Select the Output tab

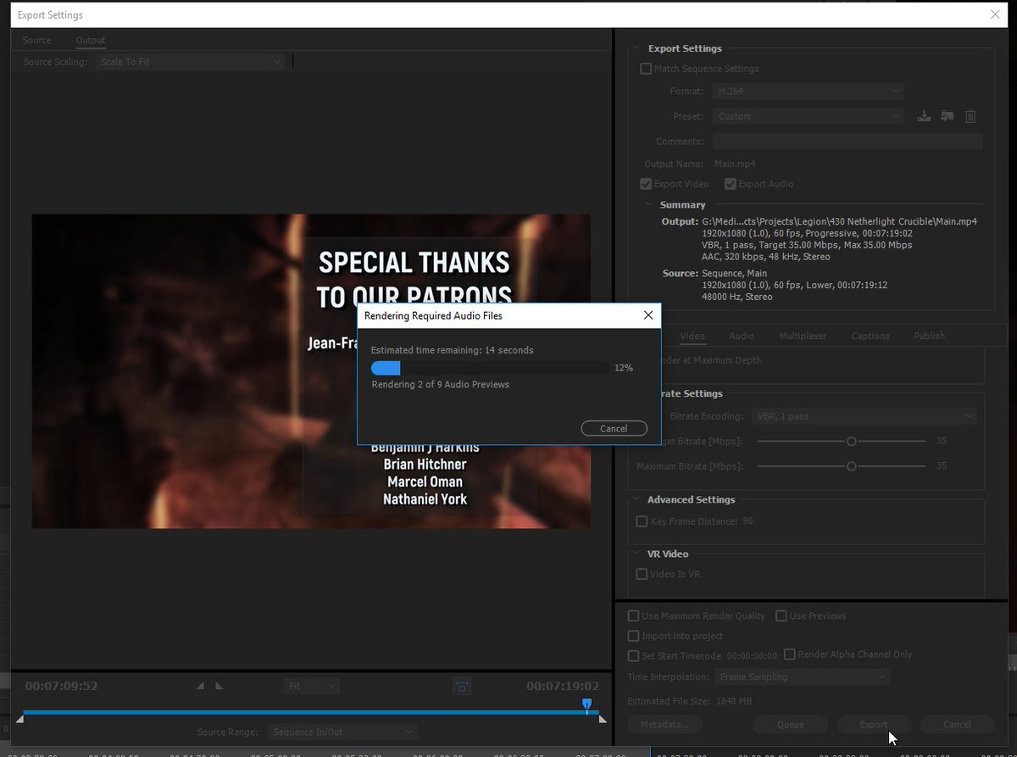tap(91, 40)
